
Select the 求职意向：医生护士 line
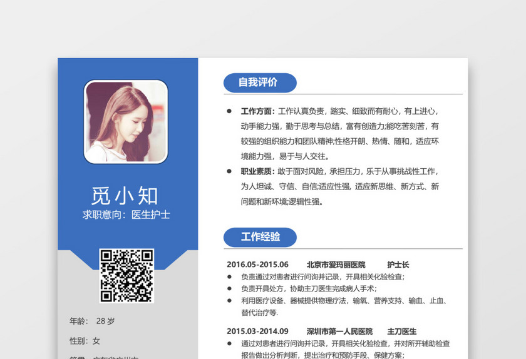click(126, 215)
